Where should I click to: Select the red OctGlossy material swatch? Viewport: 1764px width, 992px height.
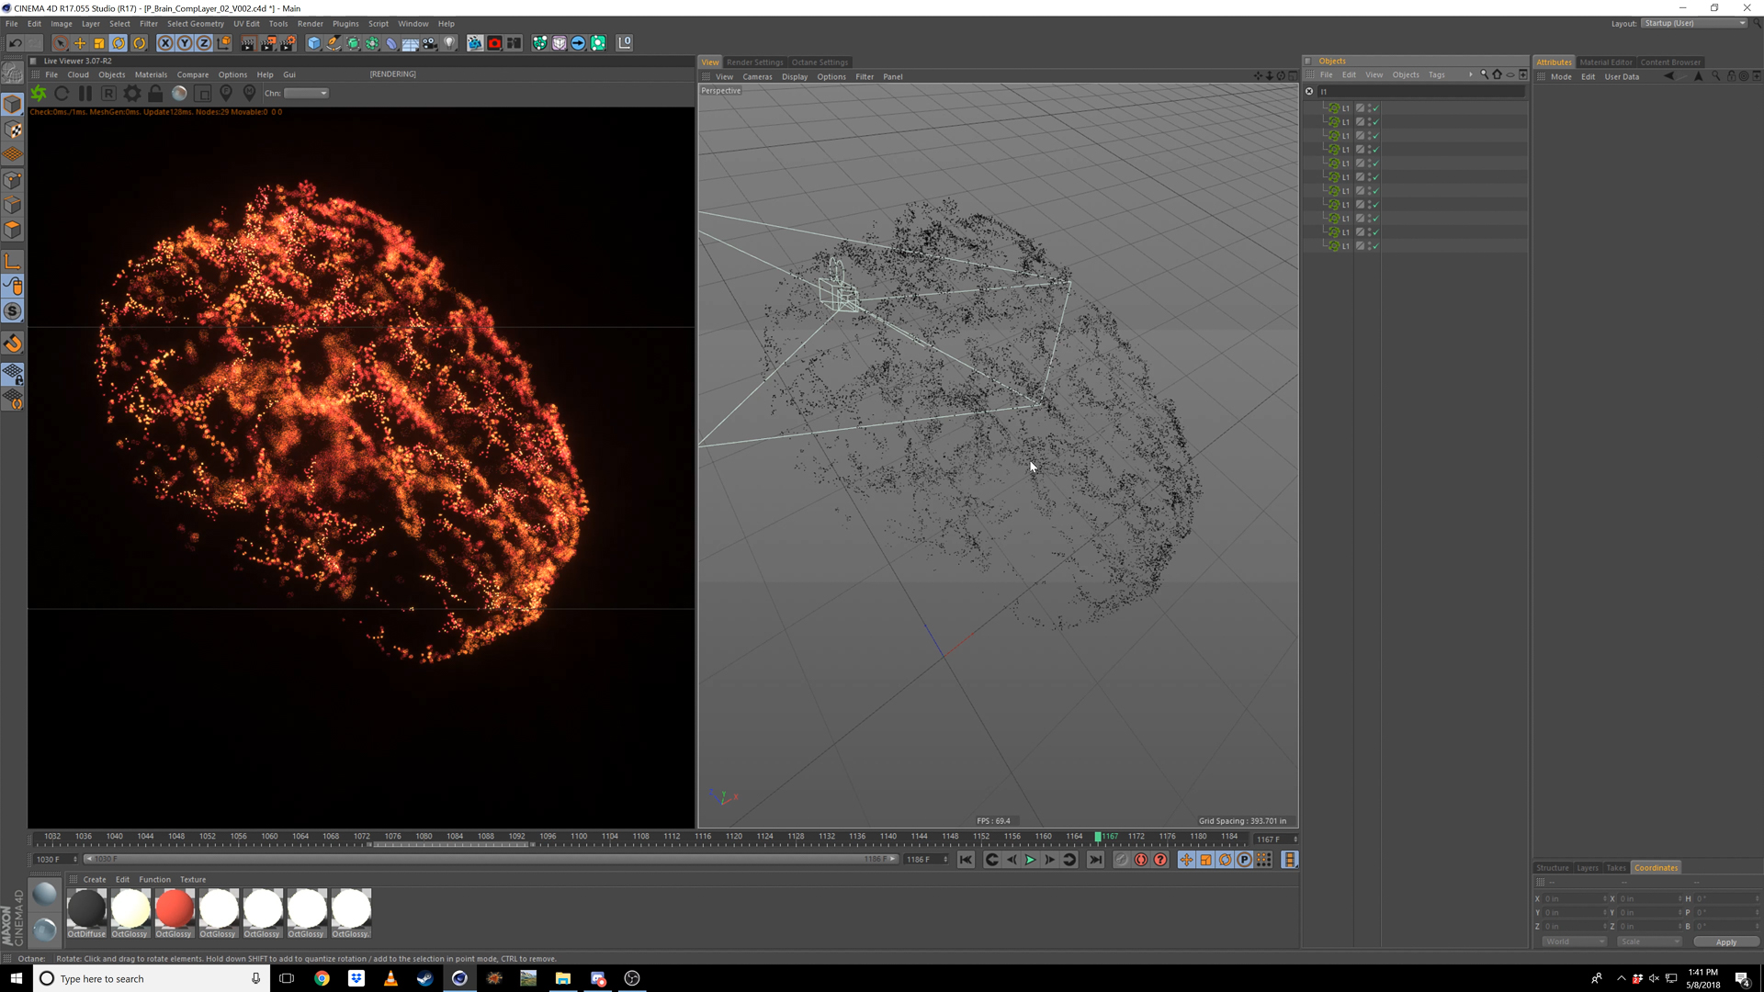coord(174,908)
